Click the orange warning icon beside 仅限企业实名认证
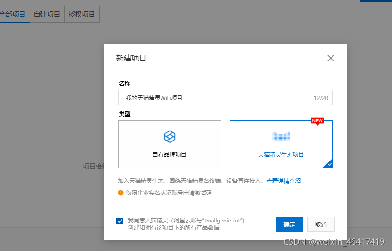The image size is (392, 251). [121, 193]
